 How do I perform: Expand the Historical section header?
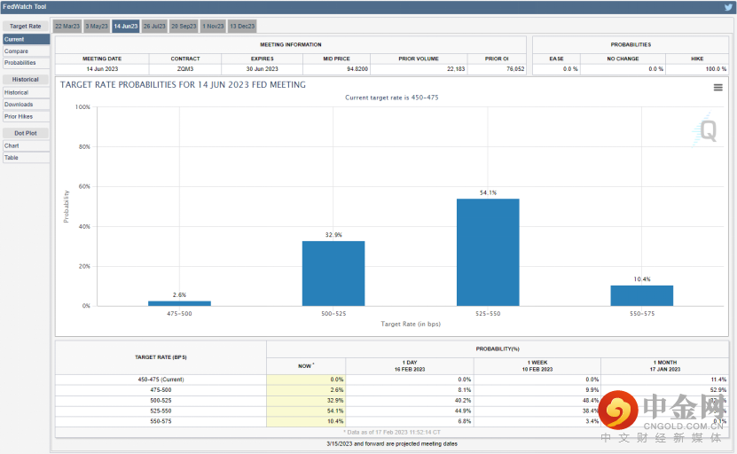25,80
